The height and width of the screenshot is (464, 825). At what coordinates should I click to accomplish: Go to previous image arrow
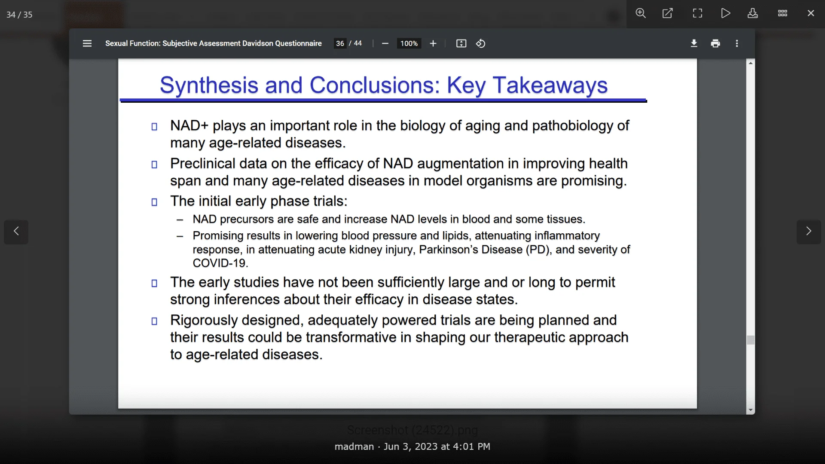click(16, 232)
